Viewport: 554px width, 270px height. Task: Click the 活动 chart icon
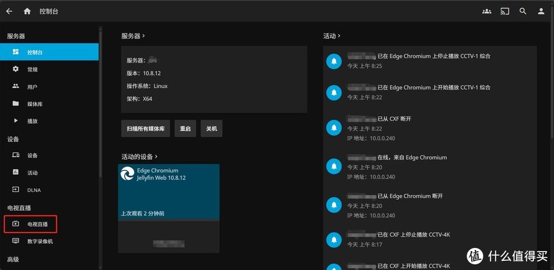click(x=16, y=172)
